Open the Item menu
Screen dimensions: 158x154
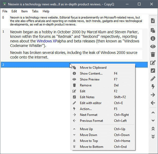(x=24, y=11)
